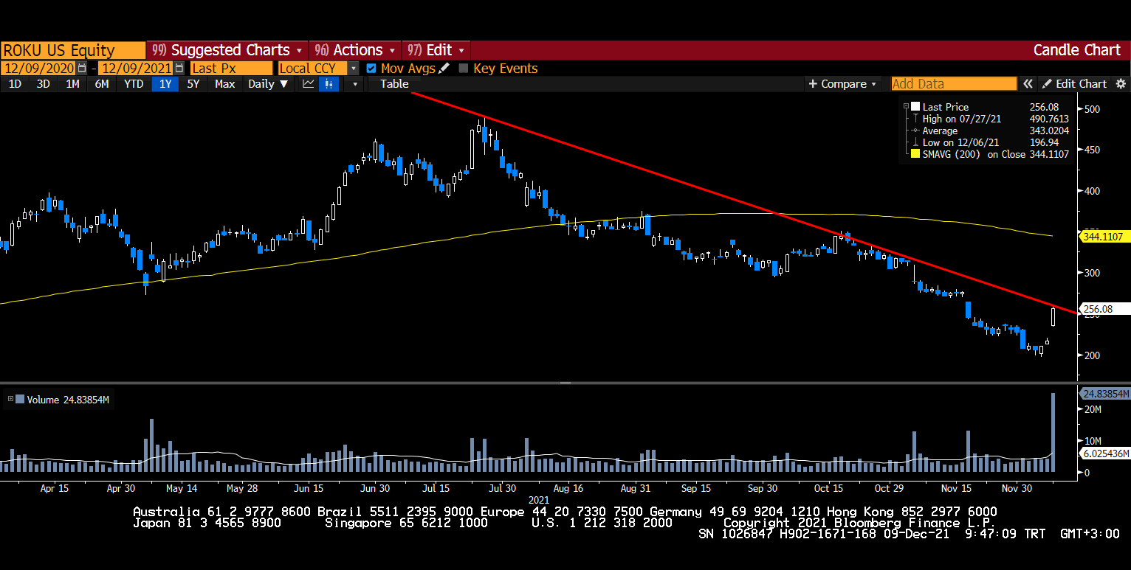
Task: Click the Mov Avgs pencil edit icon
Action: click(x=444, y=68)
